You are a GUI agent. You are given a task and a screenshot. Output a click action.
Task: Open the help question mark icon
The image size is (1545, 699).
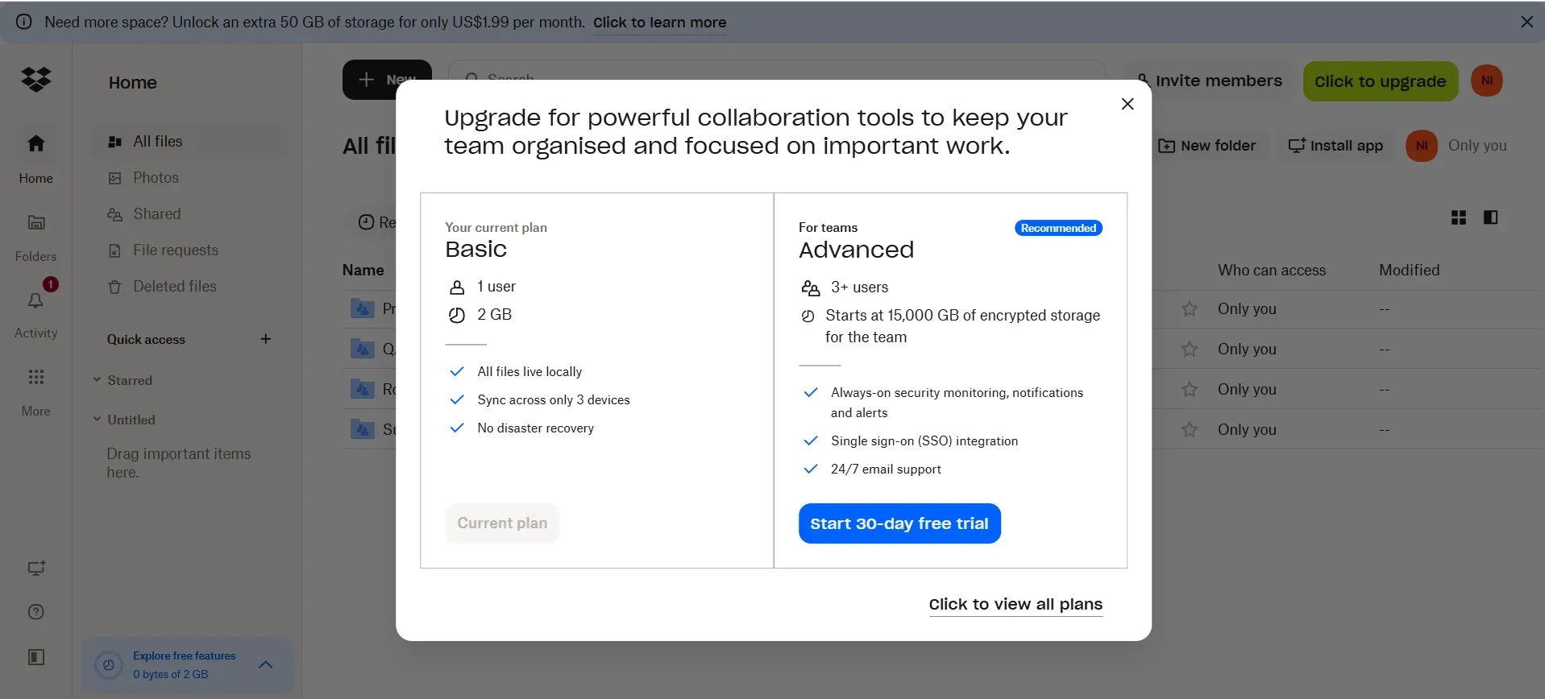coord(36,612)
